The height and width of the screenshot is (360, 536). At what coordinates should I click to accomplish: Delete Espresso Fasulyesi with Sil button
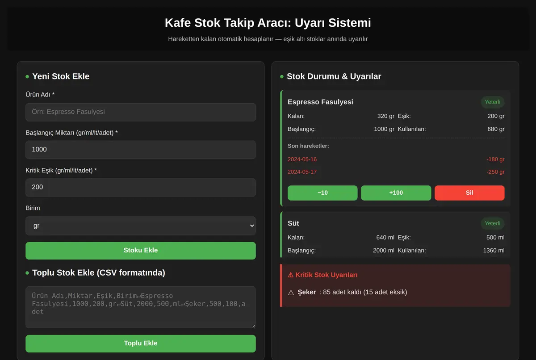469,193
